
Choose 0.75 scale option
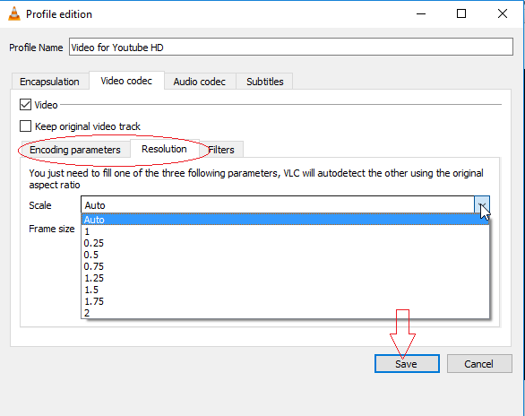pos(285,266)
